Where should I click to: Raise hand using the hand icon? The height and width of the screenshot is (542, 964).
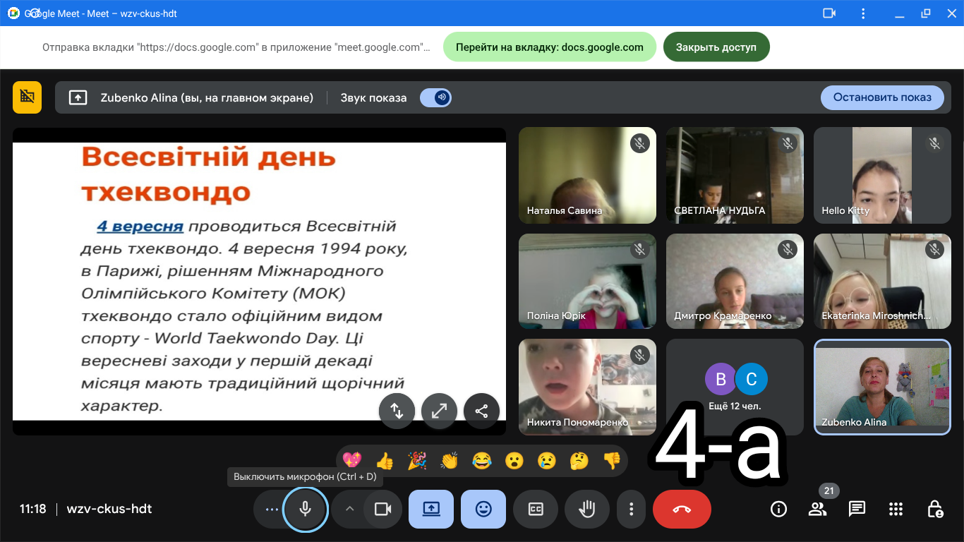[587, 509]
